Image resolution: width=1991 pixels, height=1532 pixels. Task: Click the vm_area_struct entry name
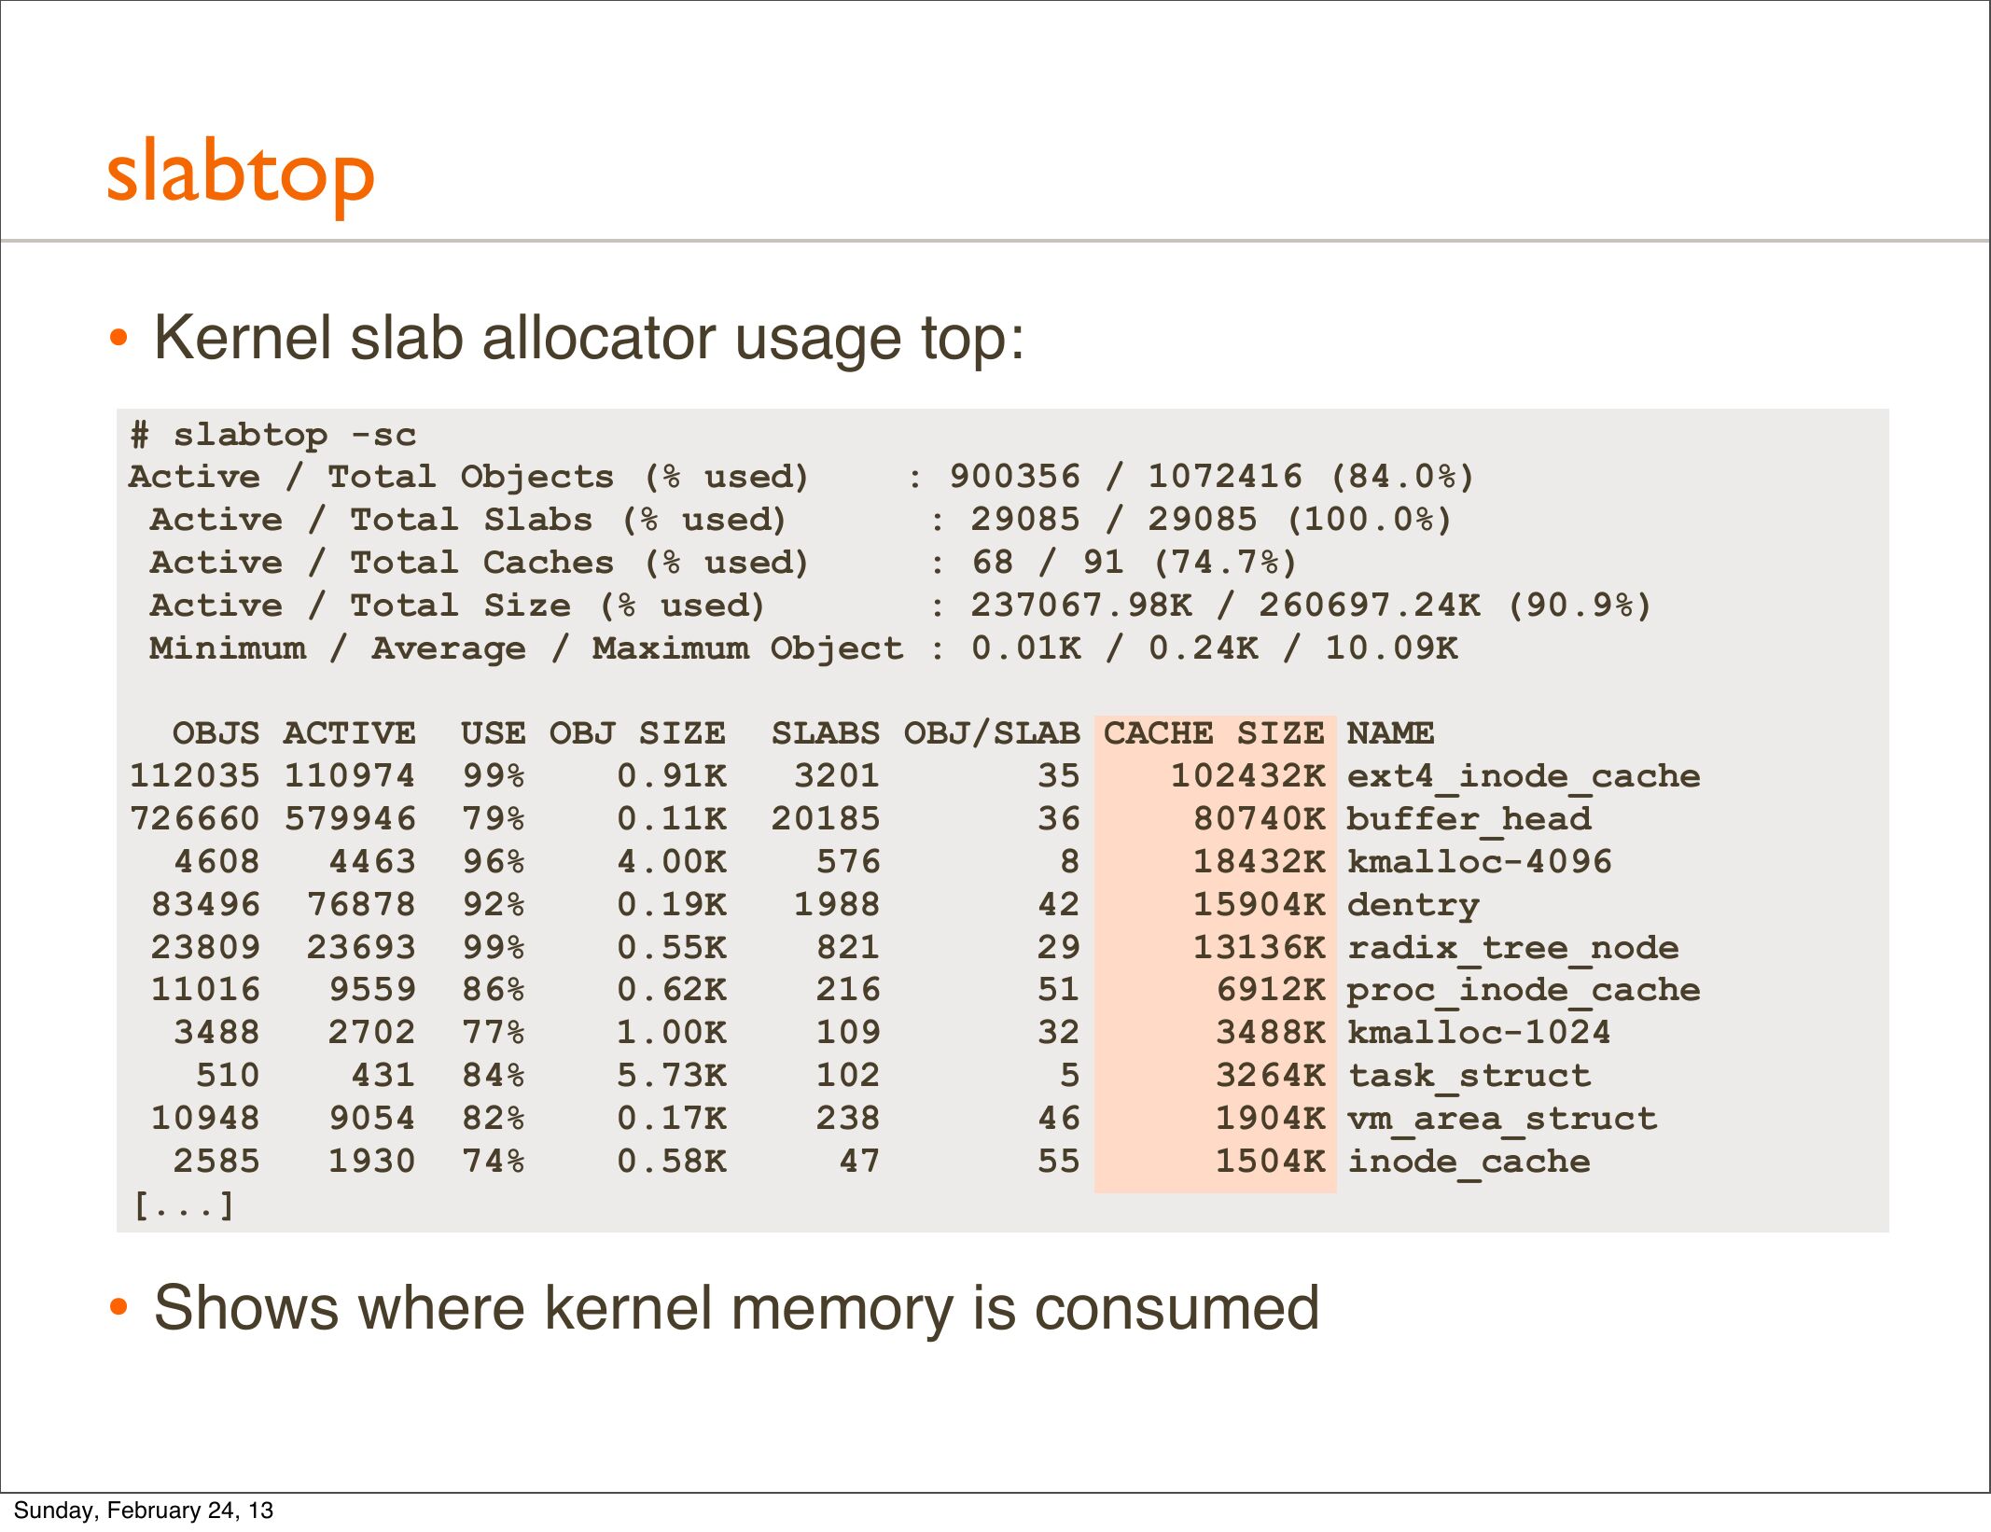point(1502,1119)
